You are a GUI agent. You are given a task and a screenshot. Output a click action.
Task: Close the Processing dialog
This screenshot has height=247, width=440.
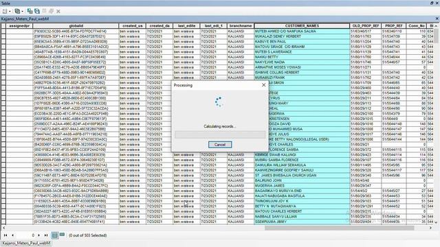(263, 85)
